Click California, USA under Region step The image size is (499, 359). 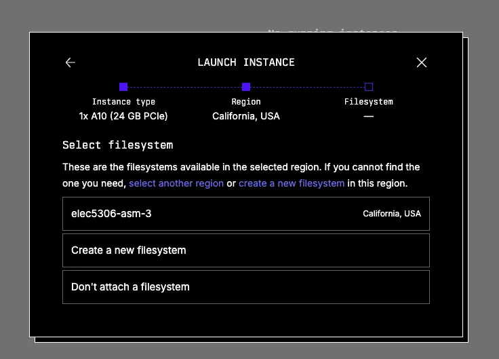pos(246,116)
